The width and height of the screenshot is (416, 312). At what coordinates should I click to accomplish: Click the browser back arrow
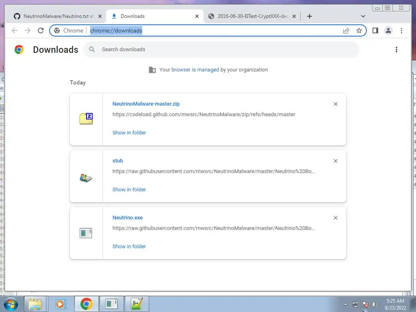[15, 30]
